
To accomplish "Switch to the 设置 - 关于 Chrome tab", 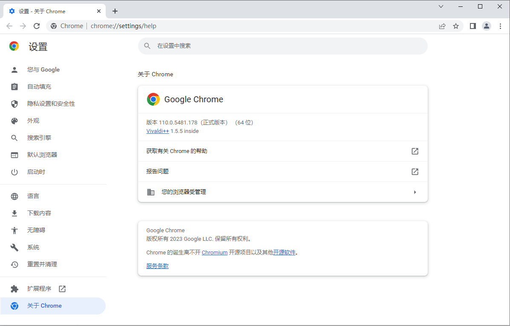I will point(51,11).
